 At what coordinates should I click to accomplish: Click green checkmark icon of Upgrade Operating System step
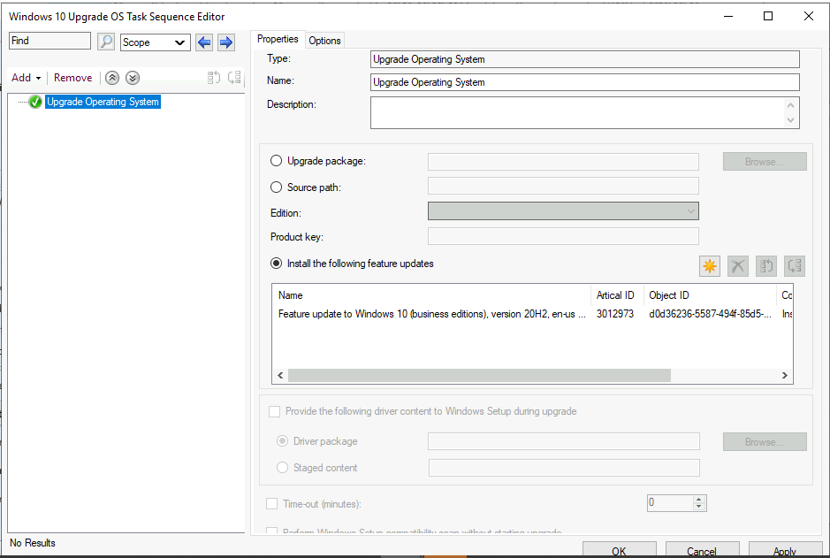point(35,102)
